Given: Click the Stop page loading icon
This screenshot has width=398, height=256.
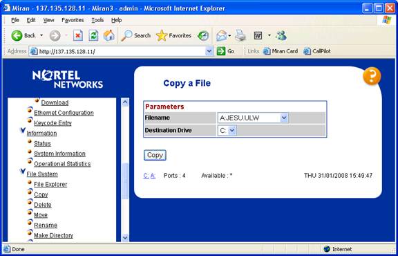Looking at the screenshot, I should (78, 35).
